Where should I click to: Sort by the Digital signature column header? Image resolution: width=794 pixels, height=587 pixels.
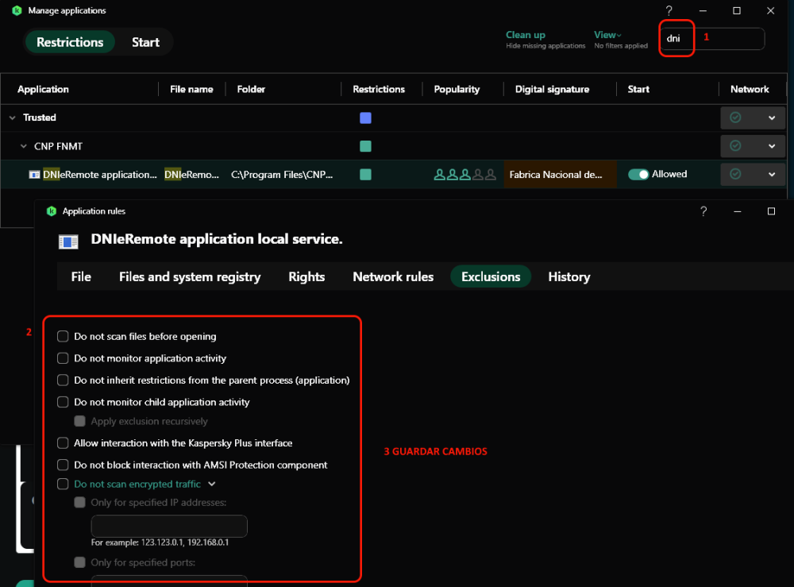tap(552, 89)
